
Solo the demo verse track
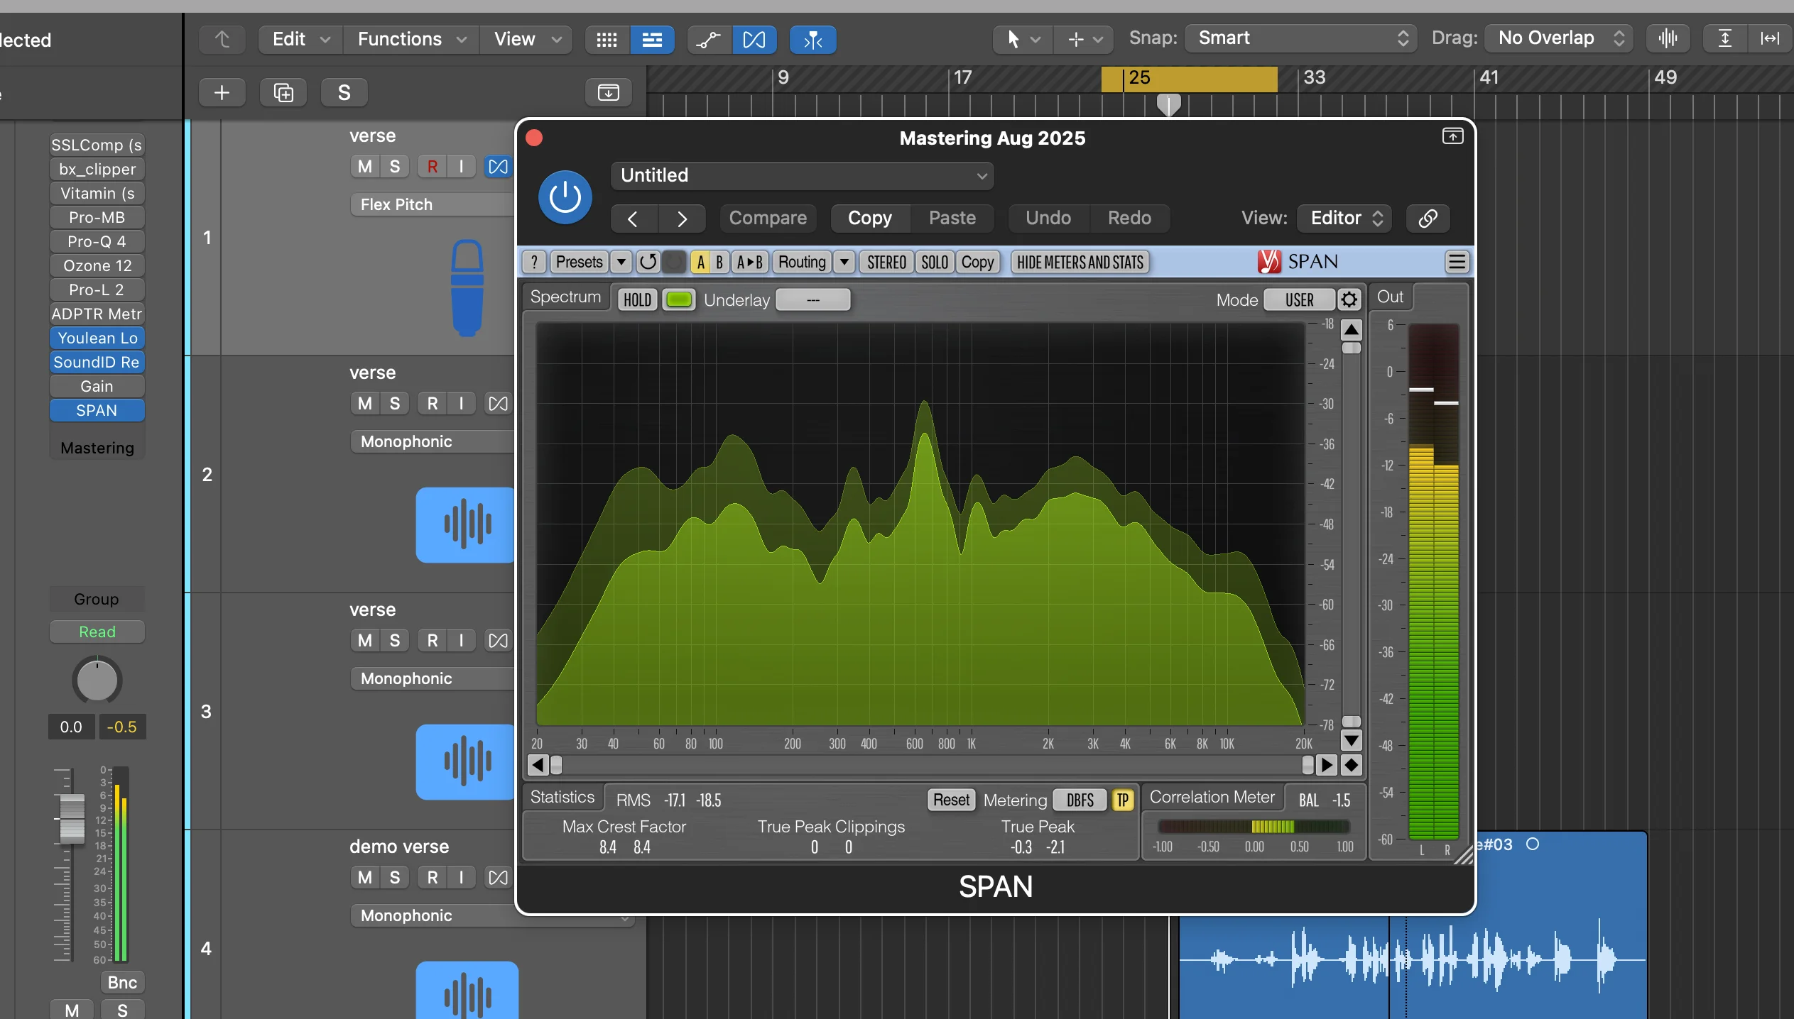pyautogui.click(x=393, y=877)
